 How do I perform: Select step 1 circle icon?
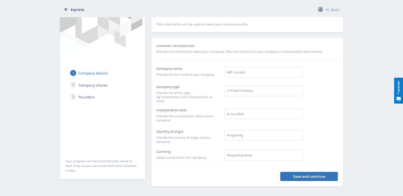pyautogui.click(x=73, y=73)
